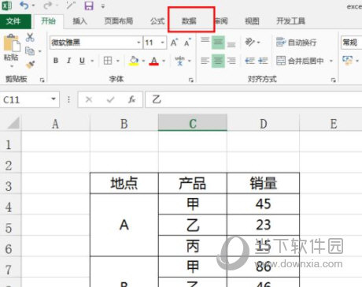Screen dimensions: 362x287
Task: Toggle bold formatting B
Action: (56, 61)
